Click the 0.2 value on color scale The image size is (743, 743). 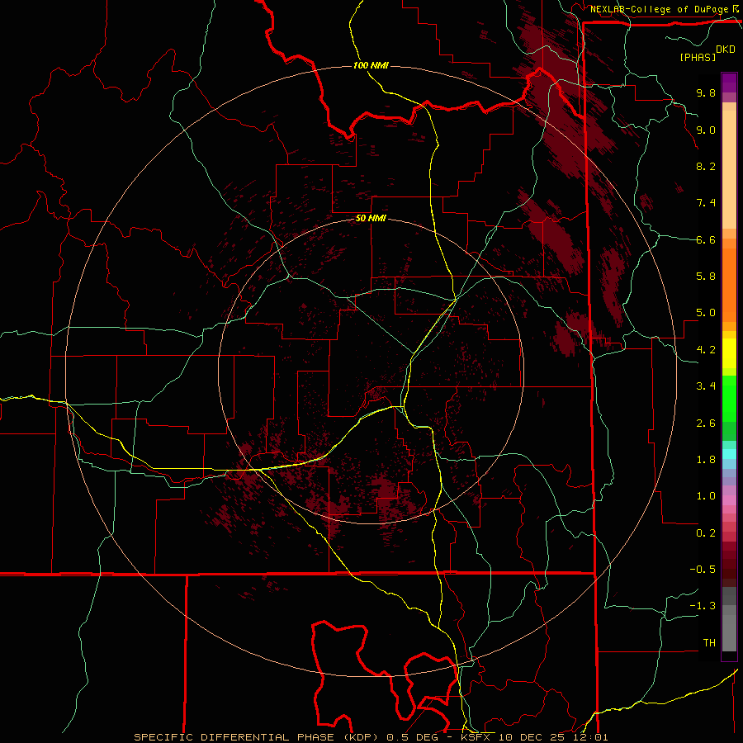706,533
